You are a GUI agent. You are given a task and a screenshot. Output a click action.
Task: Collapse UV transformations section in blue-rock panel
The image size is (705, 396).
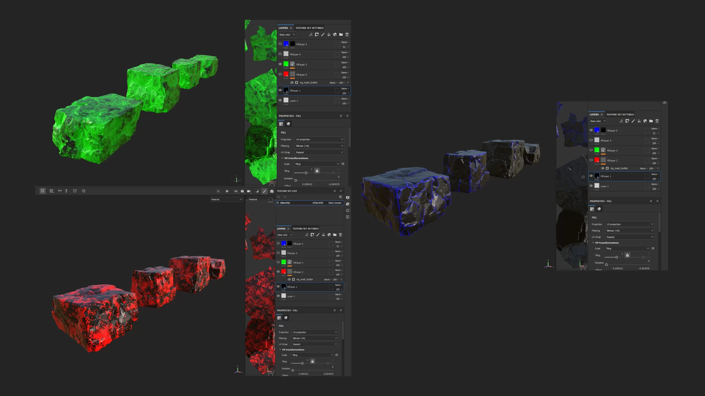[x=593, y=243]
